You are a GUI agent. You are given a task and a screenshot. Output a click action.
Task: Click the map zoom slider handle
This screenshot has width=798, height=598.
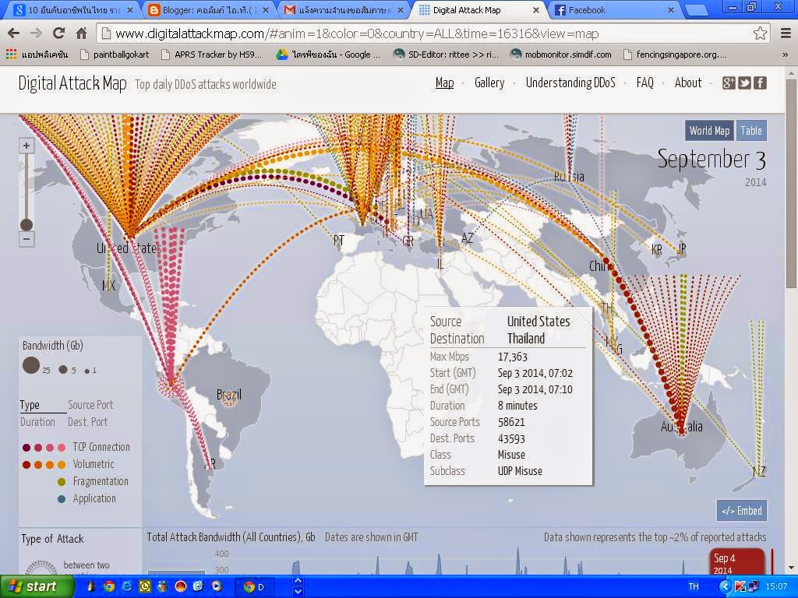[x=26, y=225]
